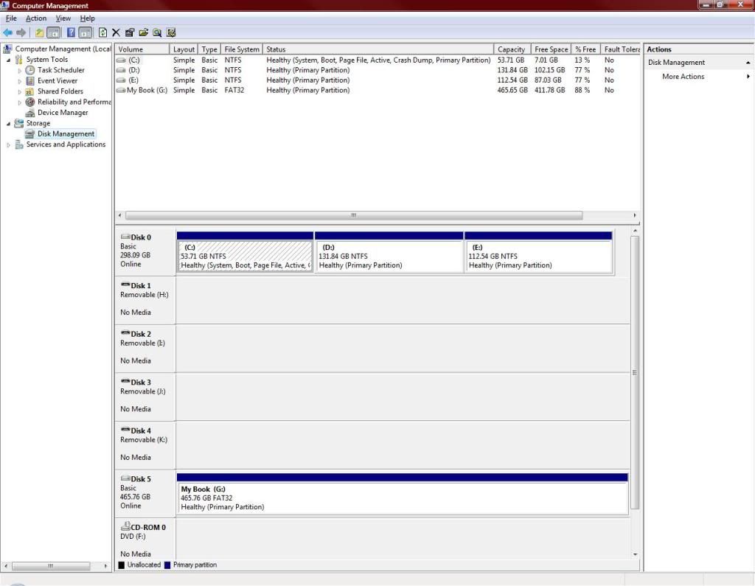
Task: Click the Help question mark toolbar icon
Action: [72, 32]
